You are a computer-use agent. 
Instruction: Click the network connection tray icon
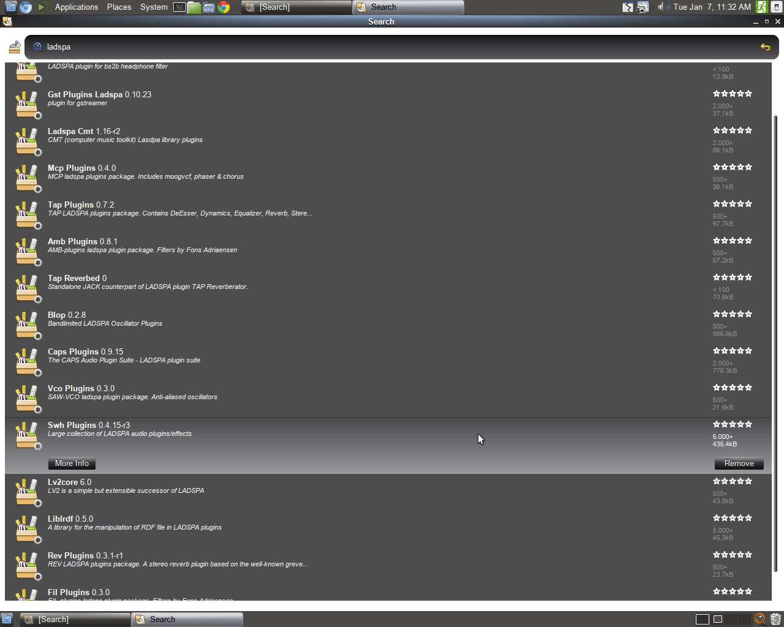(x=628, y=7)
